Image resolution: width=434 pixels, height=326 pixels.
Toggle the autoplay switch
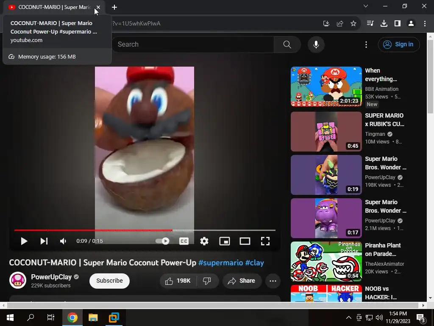tap(162, 241)
